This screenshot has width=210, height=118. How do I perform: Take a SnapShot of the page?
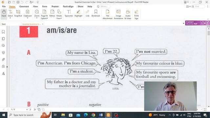tap(18, 13)
